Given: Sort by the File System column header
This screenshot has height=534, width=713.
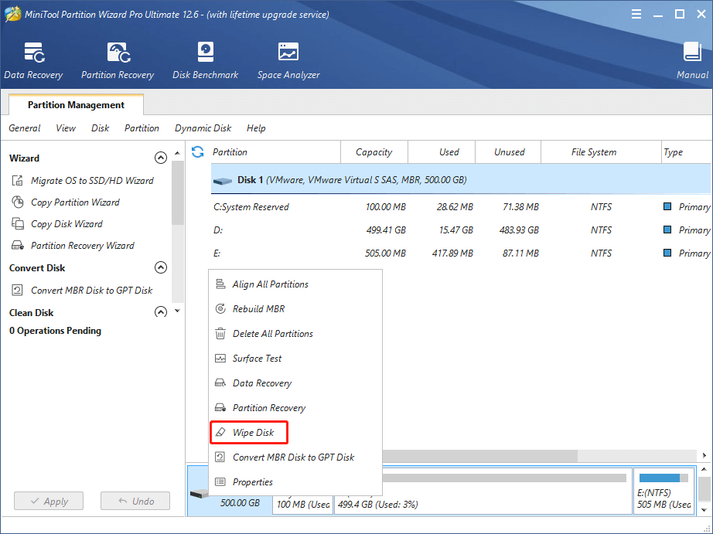Looking at the screenshot, I should 601,151.
